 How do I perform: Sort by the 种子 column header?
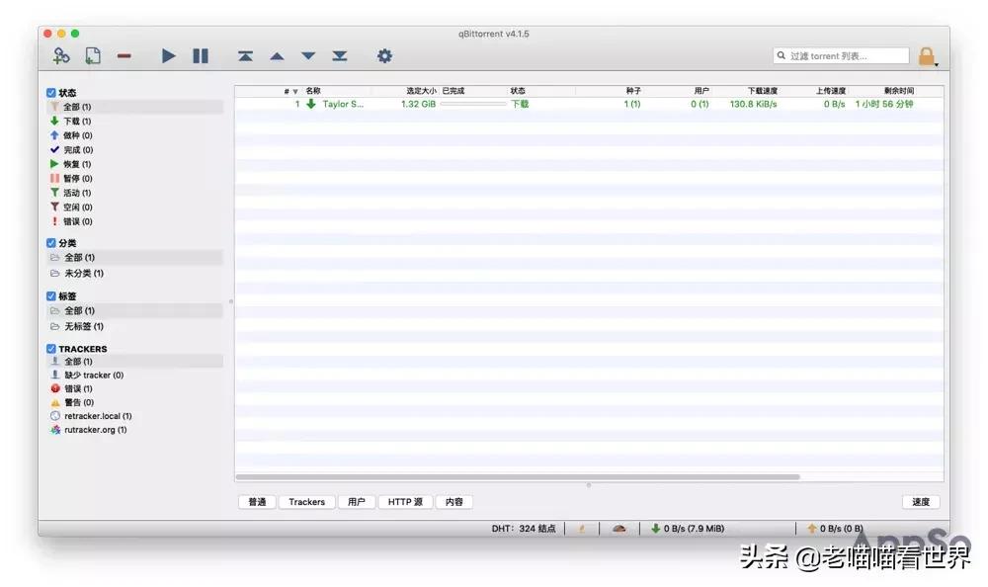[633, 91]
